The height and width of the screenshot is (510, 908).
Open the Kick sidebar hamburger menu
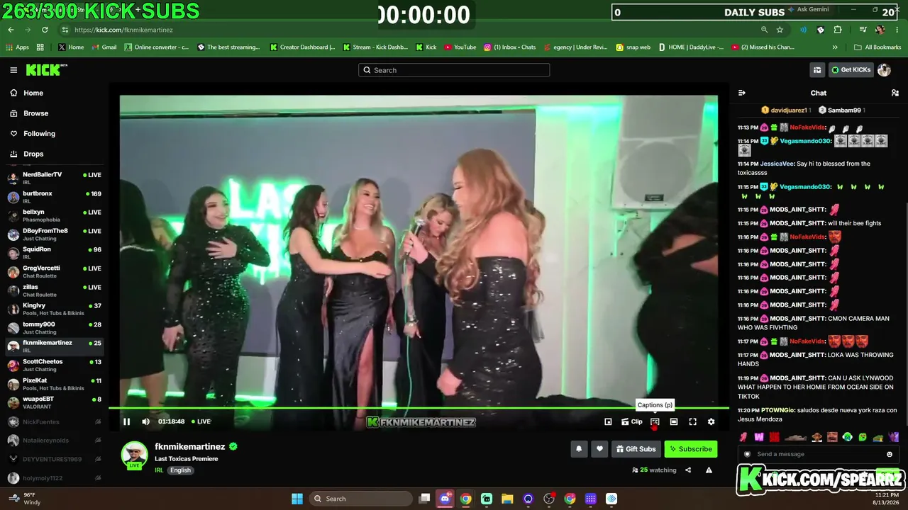[13, 70]
